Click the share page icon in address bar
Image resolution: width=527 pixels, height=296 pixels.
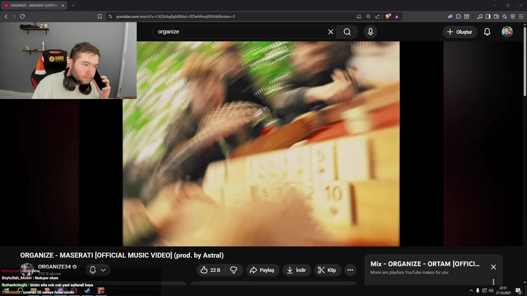[x=378, y=16]
